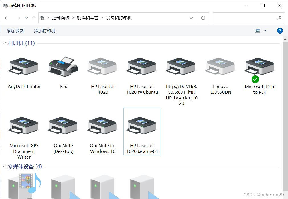This screenshot has width=288, height=199.
Task: Click 设备和打印机 in the breadcrumb
Action: click(119, 18)
